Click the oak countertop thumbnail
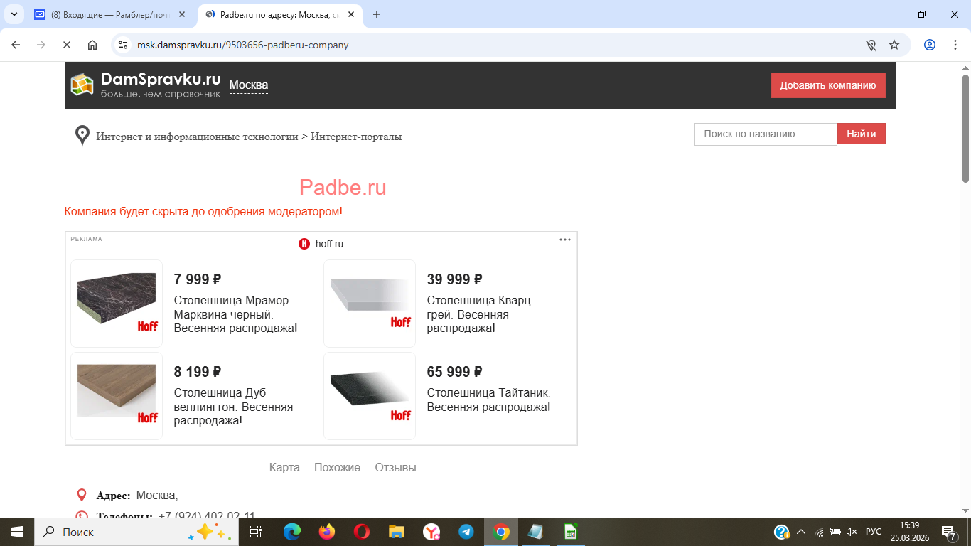This screenshot has height=546, width=971. [117, 396]
